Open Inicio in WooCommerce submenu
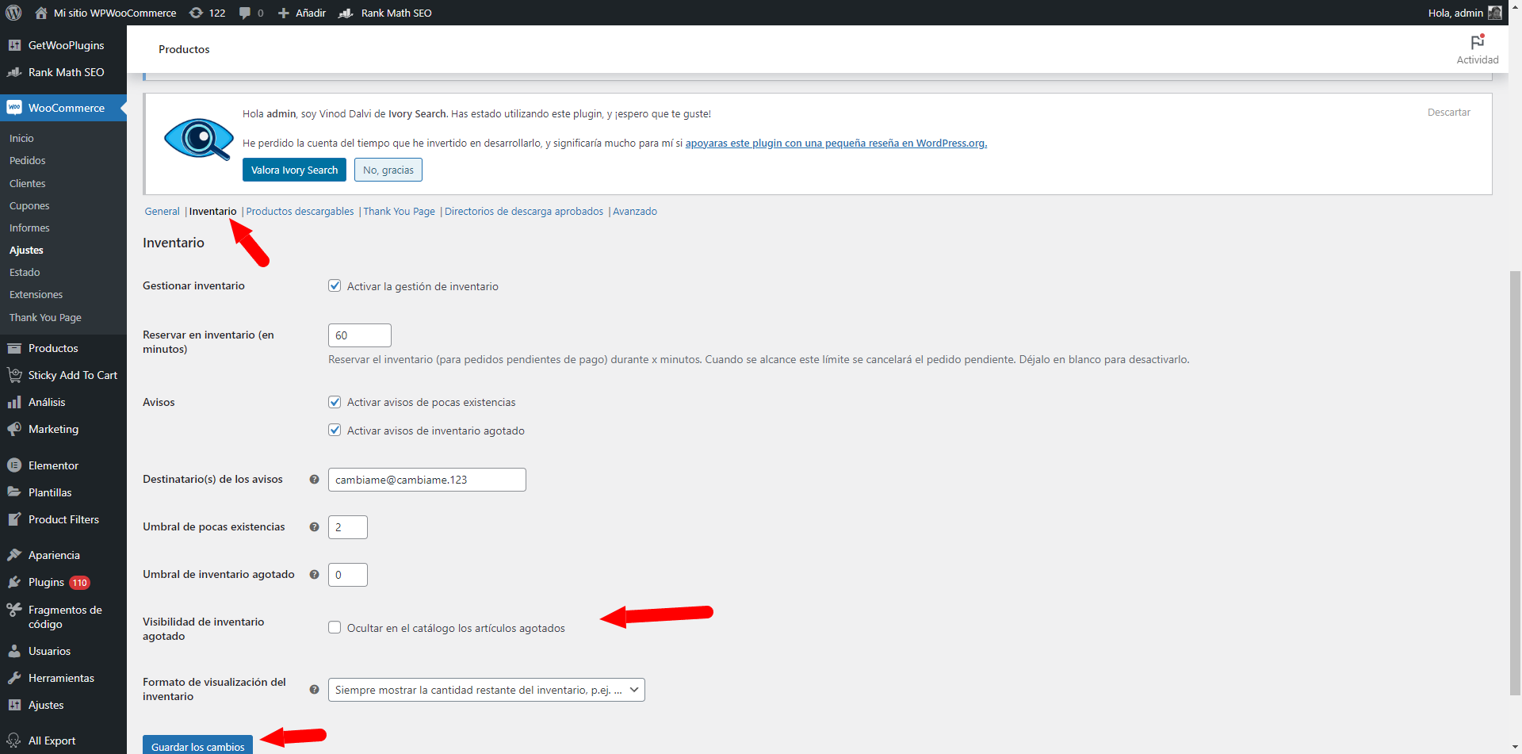1522x754 pixels. 21,139
